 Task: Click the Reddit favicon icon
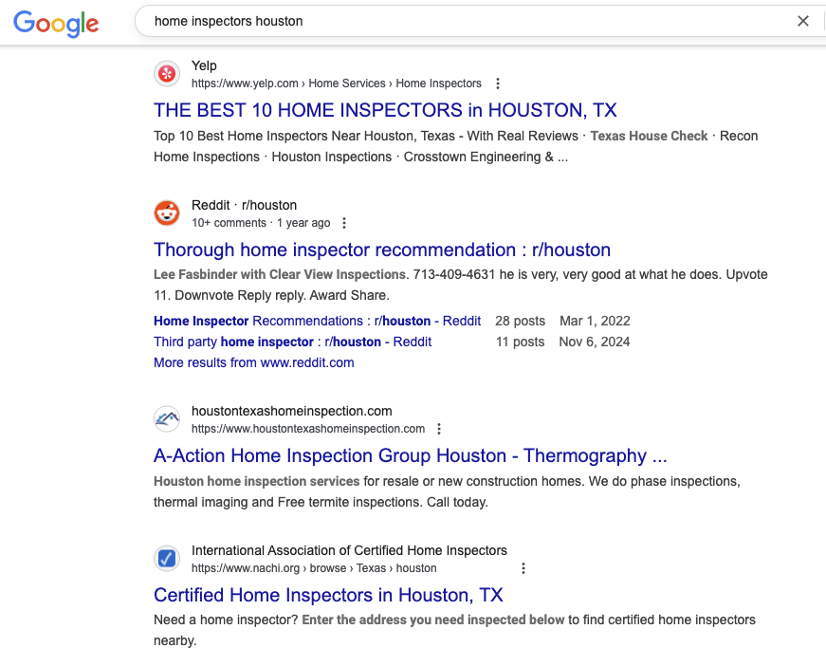click(167, 213)
